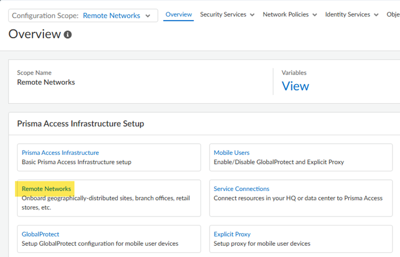Screen dimensions: 400x257
Task: Click the Overview info icon
Action: click(x=68, y=35)
